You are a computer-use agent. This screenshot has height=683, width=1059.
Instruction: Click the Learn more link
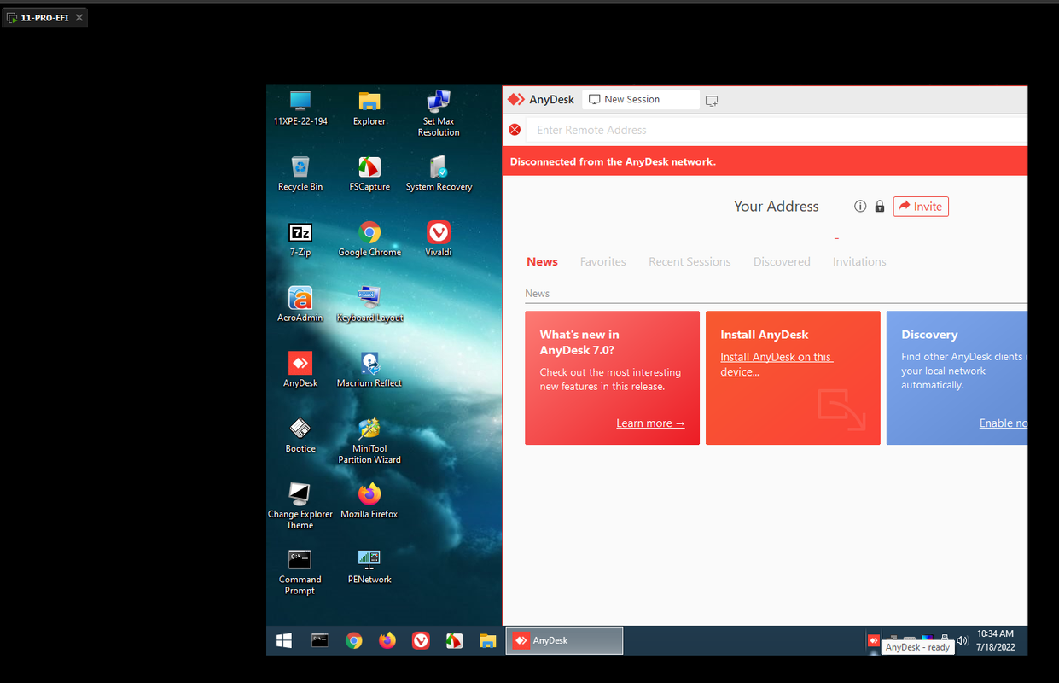650,423
